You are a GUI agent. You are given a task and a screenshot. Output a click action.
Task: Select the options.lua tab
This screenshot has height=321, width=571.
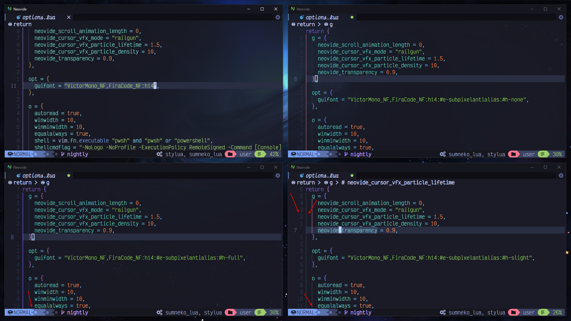[x=39, y=17]
